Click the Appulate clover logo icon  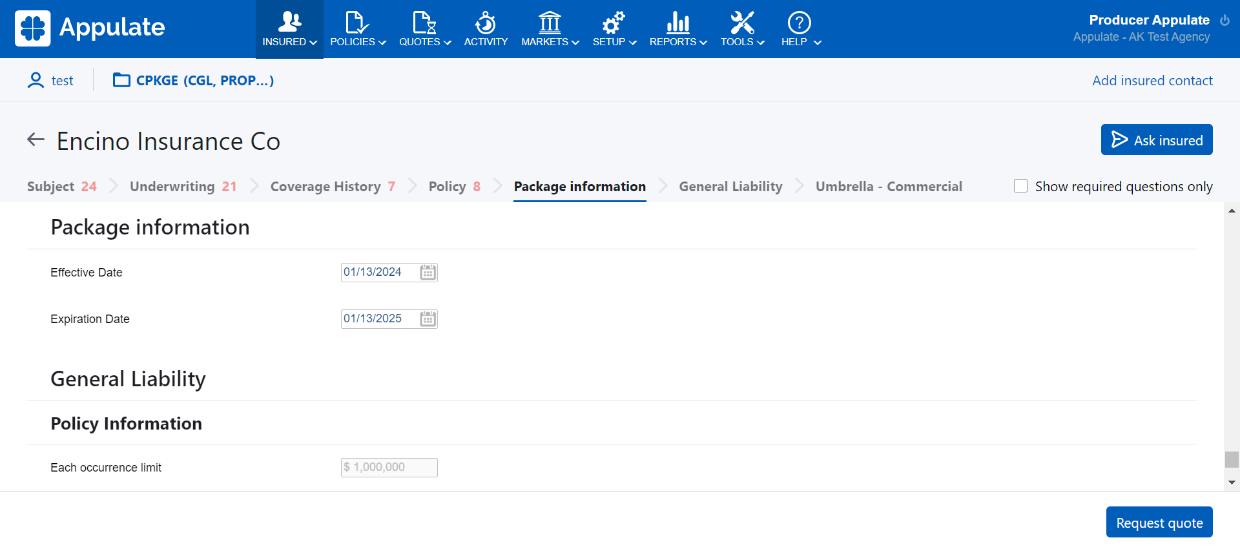coord(32,28)
